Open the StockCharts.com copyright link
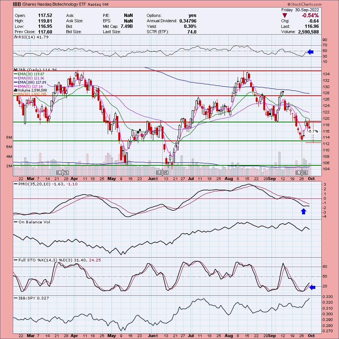 pyautogui.click(x=304, y=4)
